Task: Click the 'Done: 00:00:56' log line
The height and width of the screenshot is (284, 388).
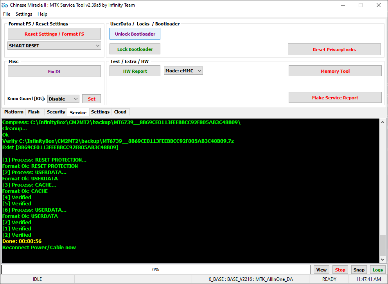Action: tap(22, 241)
